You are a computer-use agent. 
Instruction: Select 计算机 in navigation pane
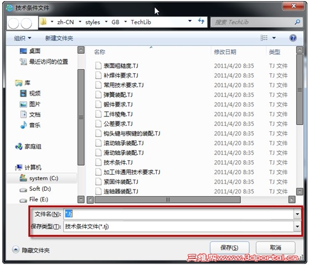(28, 167)
